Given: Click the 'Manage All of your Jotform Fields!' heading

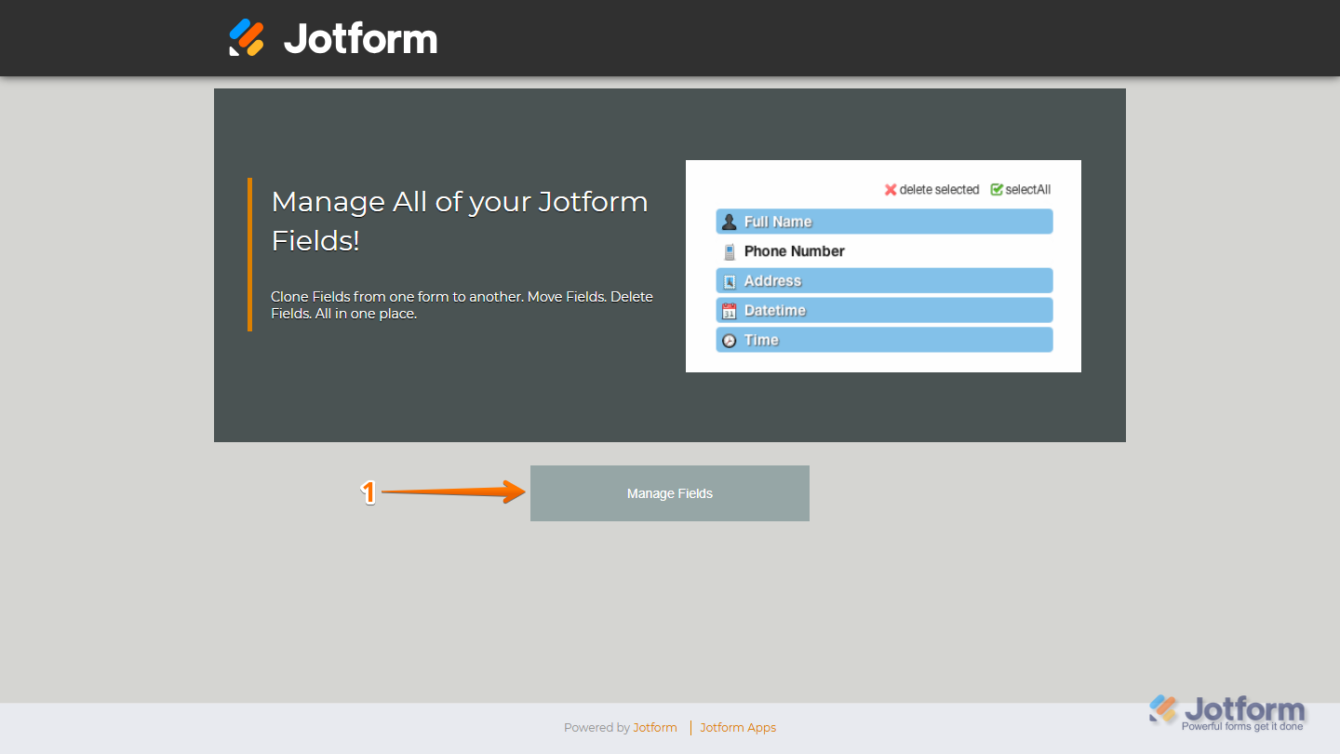Looking at the screenshot, I should click(460, 221).
